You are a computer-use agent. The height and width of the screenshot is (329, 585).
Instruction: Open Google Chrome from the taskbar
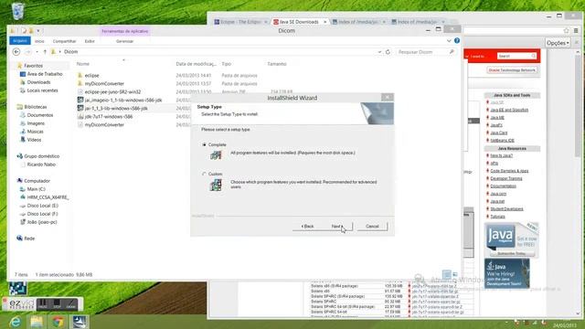pyautogui.click(x=58, y=322)
